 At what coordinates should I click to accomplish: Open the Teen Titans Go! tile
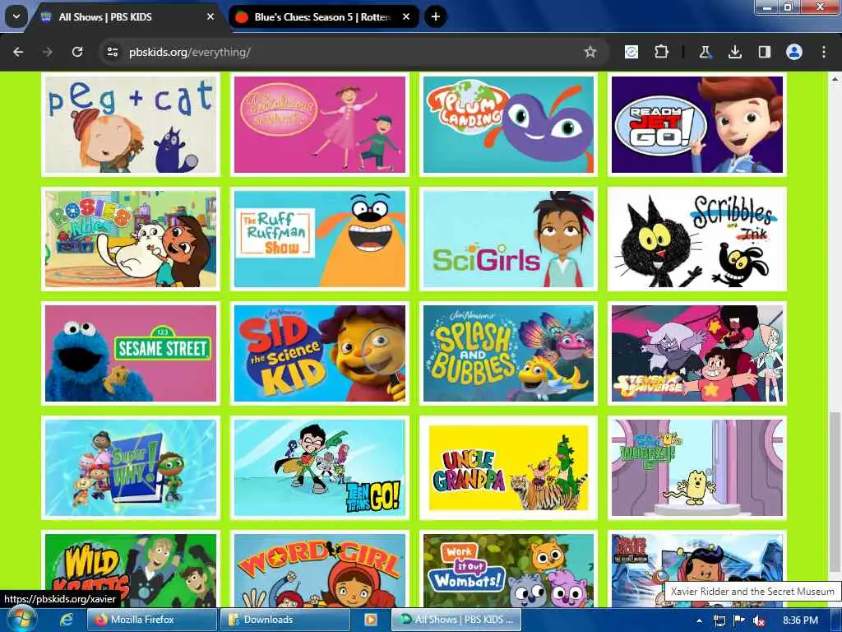[x=320, y=467]
